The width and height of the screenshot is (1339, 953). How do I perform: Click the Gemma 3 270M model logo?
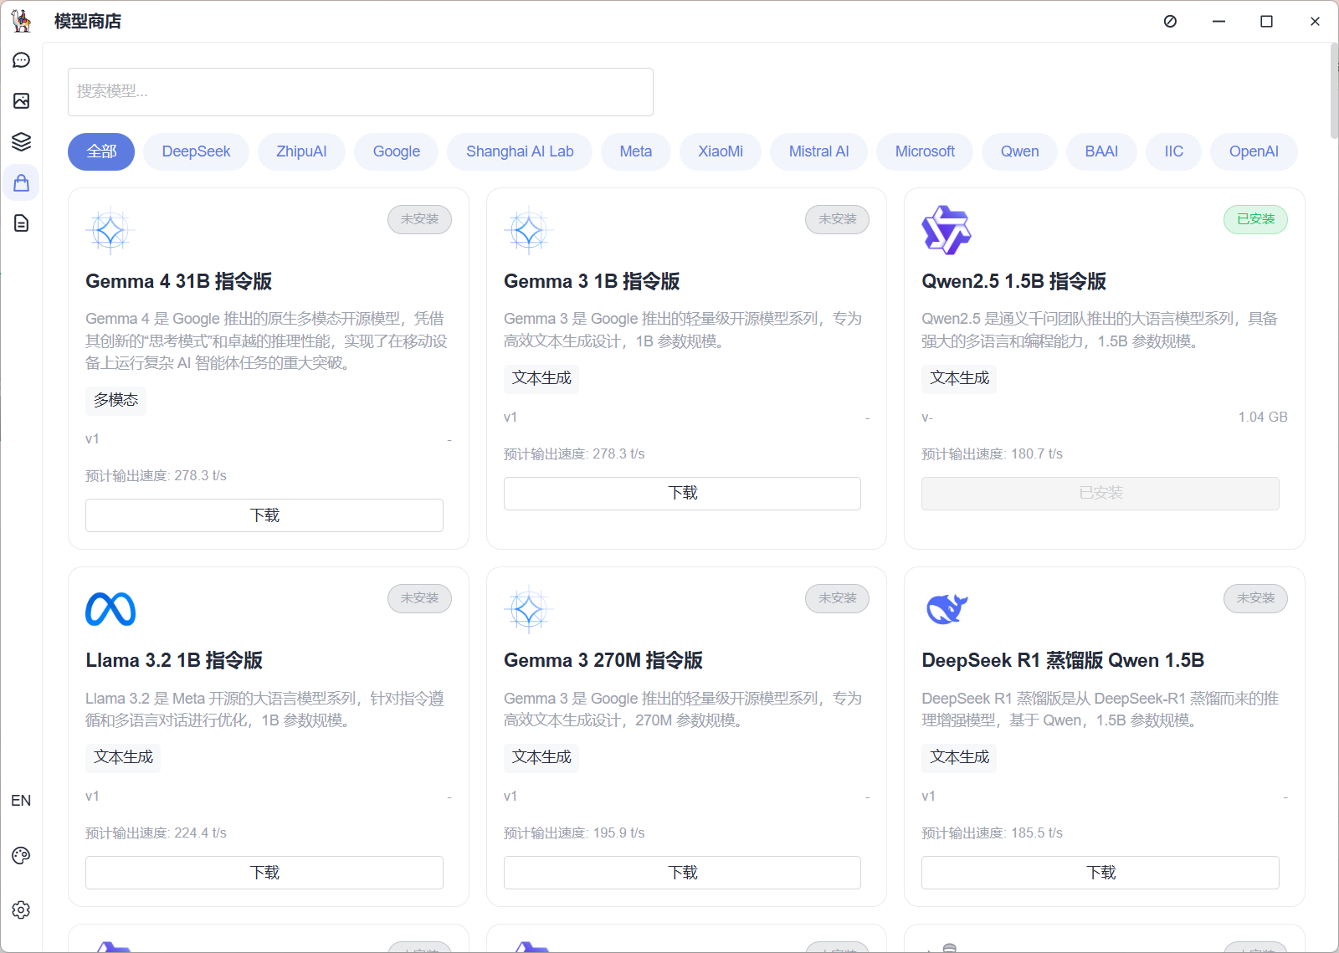point(528,609)
